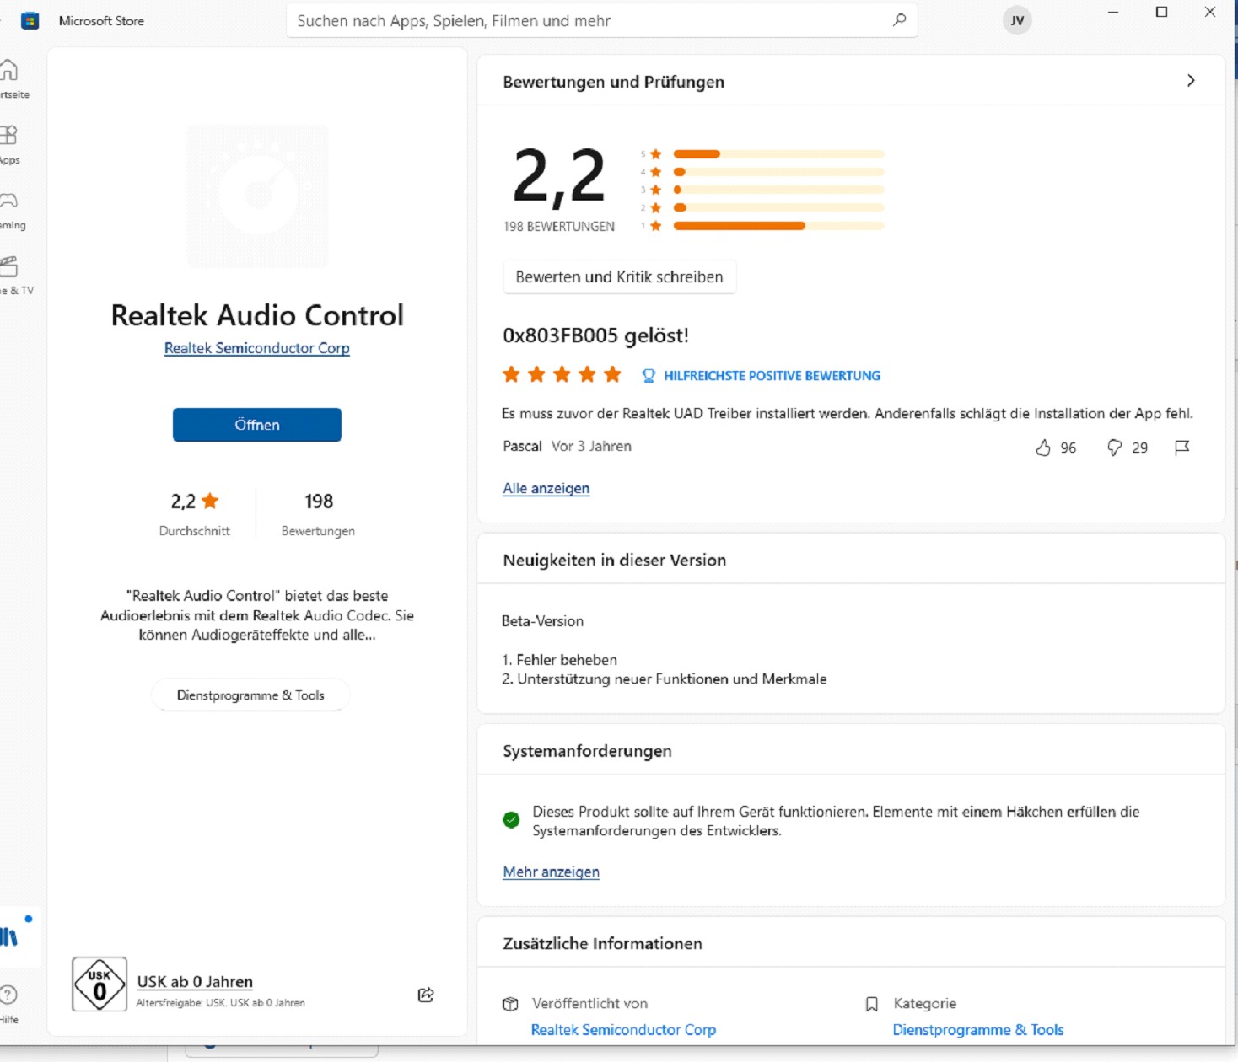Open the Filme & TV sidebar section

click(x=9, y=266)
